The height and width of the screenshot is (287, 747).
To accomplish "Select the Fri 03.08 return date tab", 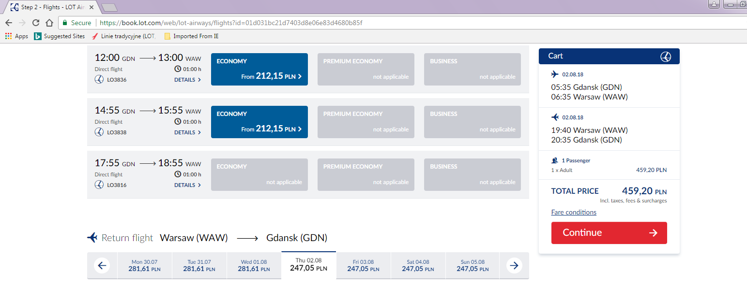I will coord(363,265).
